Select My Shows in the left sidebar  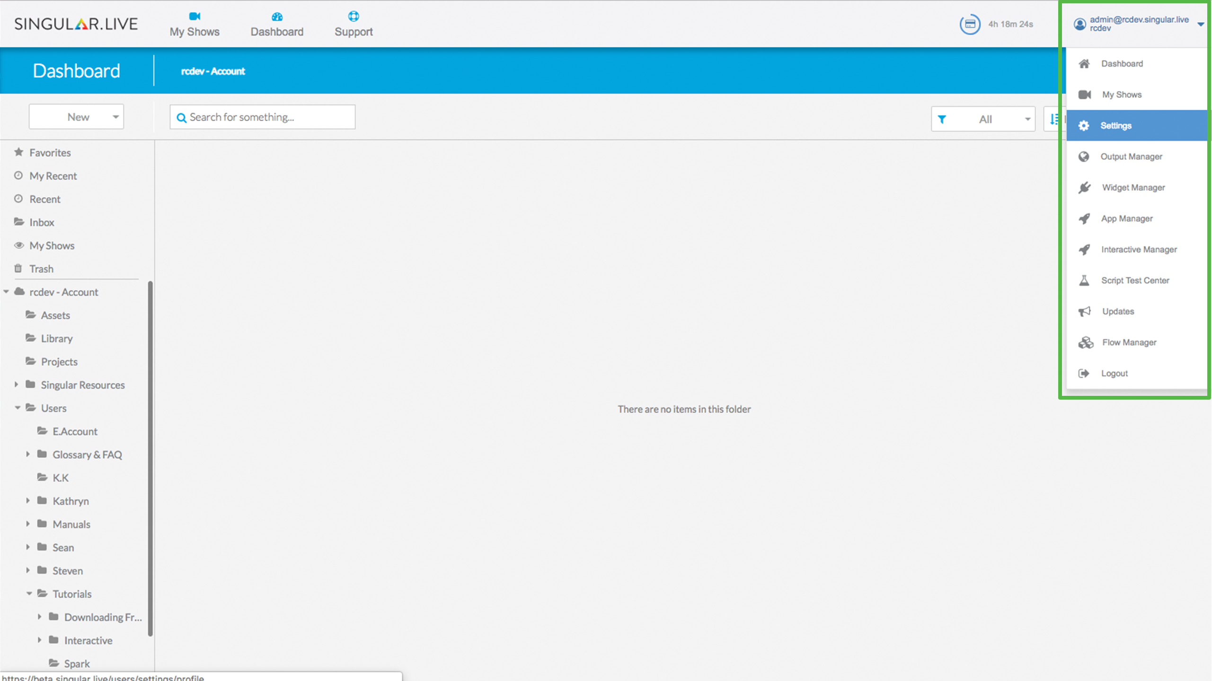(x=52, y=245)
